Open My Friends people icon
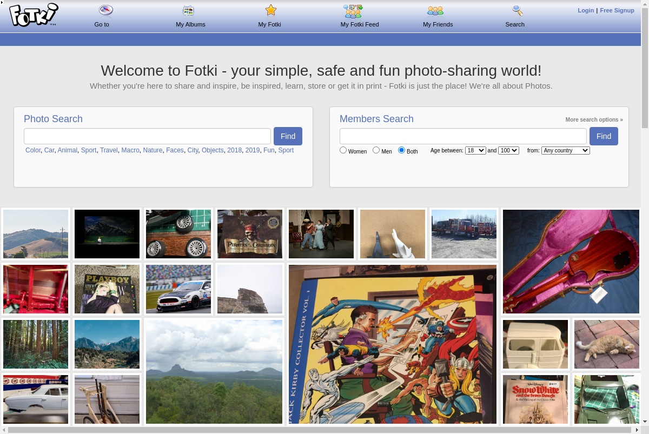This screenshot has width=649, height=434. 435,11
